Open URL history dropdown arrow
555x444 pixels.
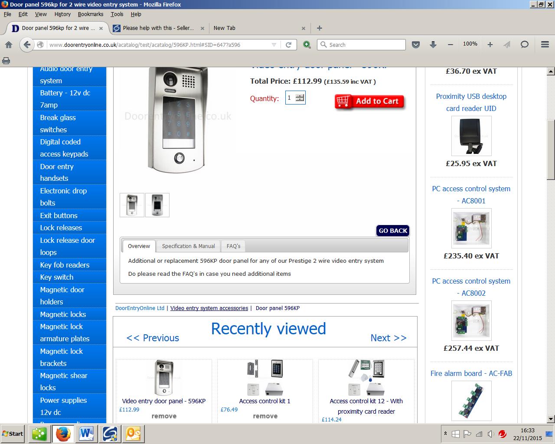[x=274, y=45]
